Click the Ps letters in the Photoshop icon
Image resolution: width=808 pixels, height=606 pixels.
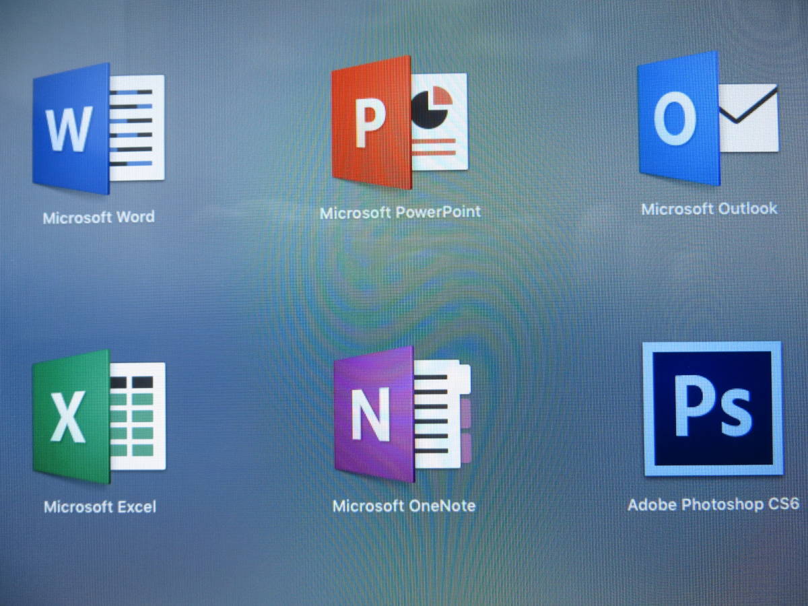tap(712, 407)
